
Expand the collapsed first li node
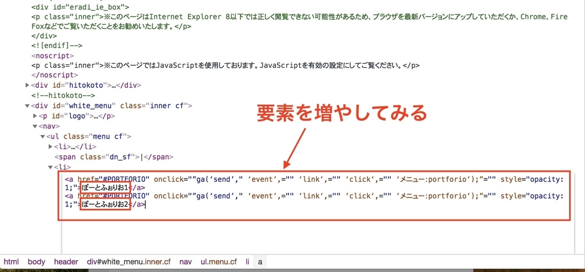(51, 147)
